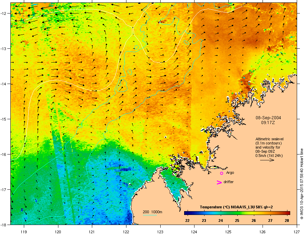The width and height of the screenshot is (304, 235).
Task: Click the latitude label '-12'
Action: (x=3, y=13)
